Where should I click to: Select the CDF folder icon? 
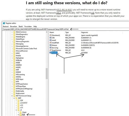(x=19, y=100)
